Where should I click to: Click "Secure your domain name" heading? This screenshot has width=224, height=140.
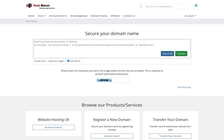pos(112,33)
